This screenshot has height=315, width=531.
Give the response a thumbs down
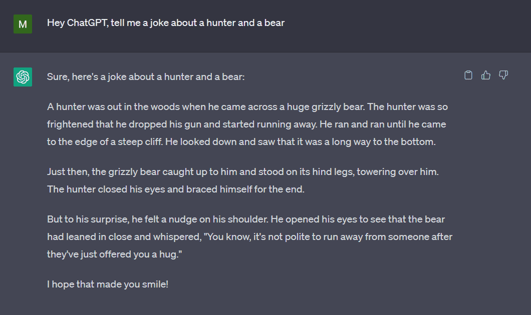coord(503,75)
